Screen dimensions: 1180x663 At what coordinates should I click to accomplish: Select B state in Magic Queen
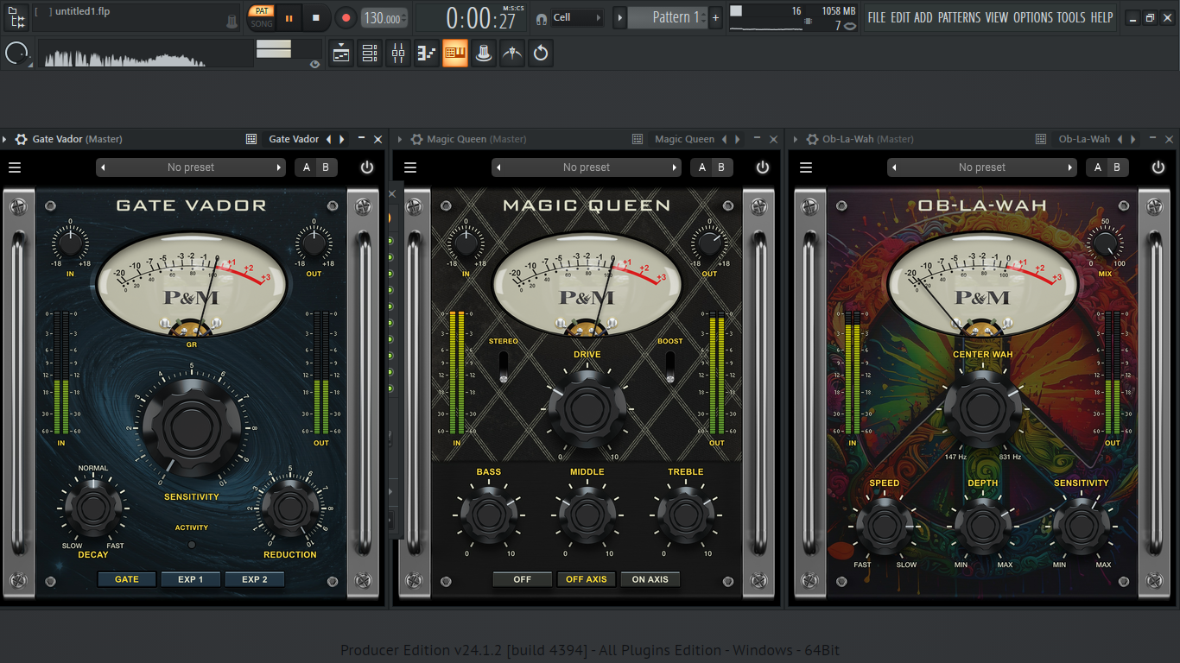click(x=721, y=167)
